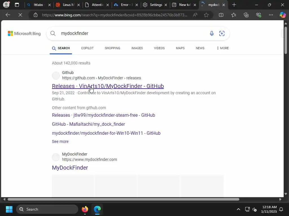Open Collections icon
The height and width of the screenshot is (216, 289).
point(246,15)
